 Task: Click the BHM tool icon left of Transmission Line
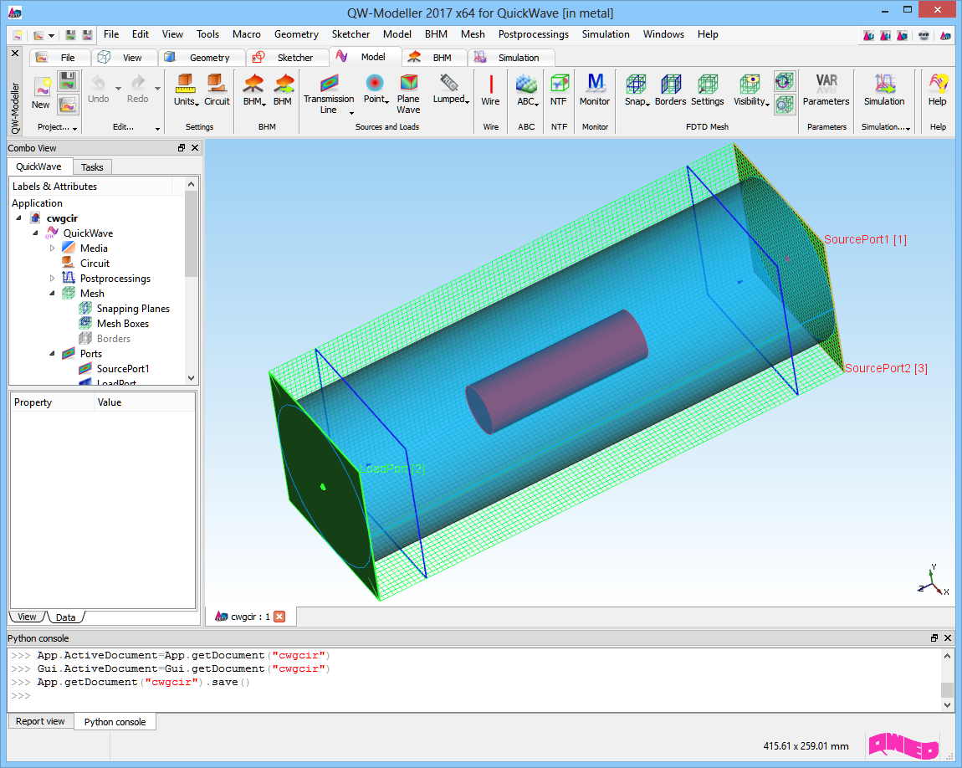coord(282,90)
